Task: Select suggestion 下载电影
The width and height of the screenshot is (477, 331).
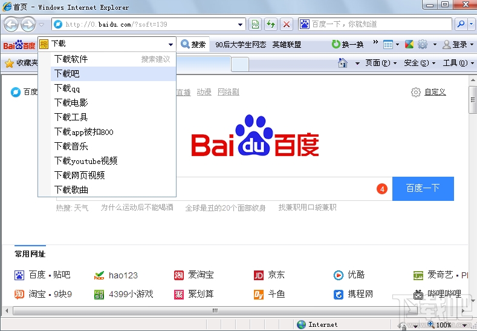Action: coord(113,103)
